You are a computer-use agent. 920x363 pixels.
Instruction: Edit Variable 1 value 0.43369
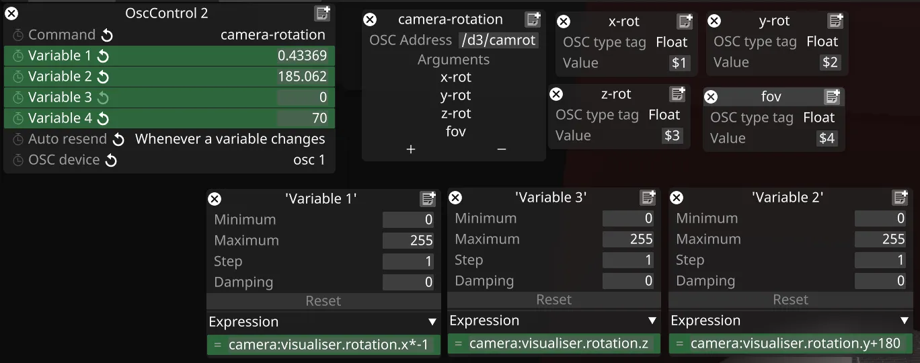[302, 56]
